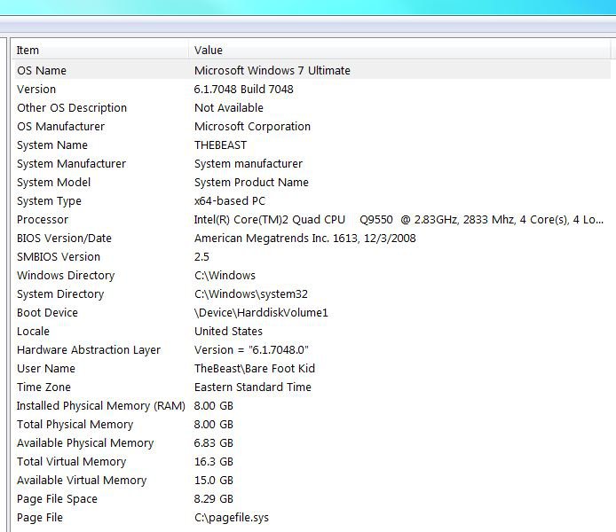Select the Windows Directory row label

point(66,276)
